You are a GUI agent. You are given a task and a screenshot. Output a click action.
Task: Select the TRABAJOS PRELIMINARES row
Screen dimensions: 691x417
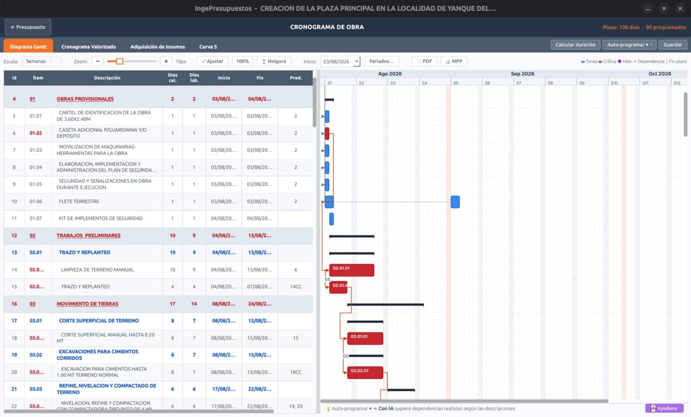click(158, 236)
